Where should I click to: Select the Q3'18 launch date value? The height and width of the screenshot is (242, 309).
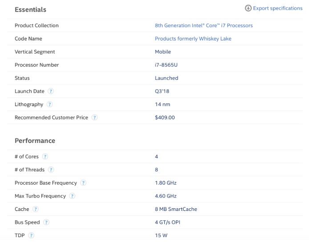(x=162, y=91)
